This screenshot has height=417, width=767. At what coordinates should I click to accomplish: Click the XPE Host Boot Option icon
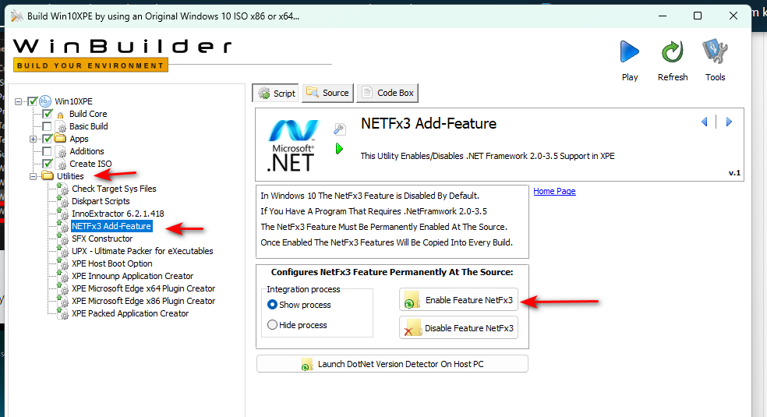62,263
